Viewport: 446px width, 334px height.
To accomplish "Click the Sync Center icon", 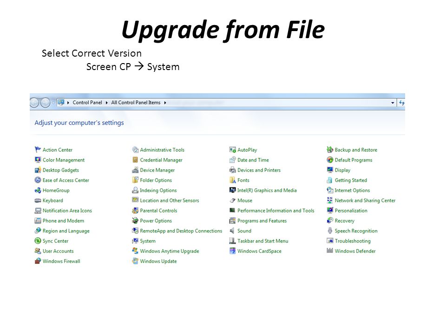I will pyautogui.click(x=38, y=241).
